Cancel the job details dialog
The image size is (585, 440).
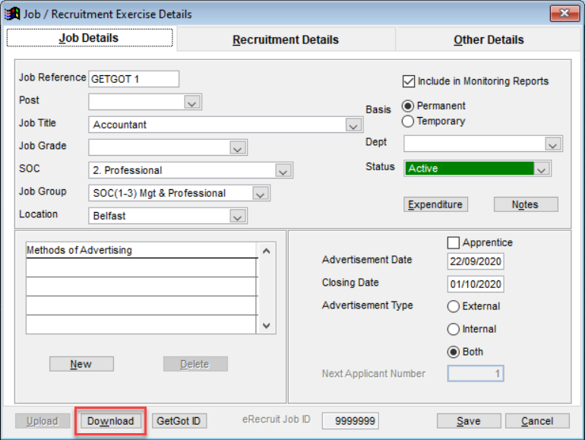click(537, 421)
